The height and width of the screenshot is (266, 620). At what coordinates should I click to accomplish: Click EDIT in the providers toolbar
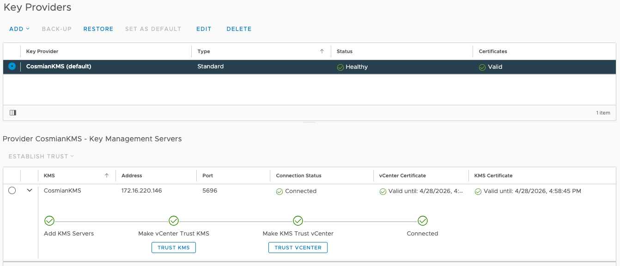tap(204, 29)
